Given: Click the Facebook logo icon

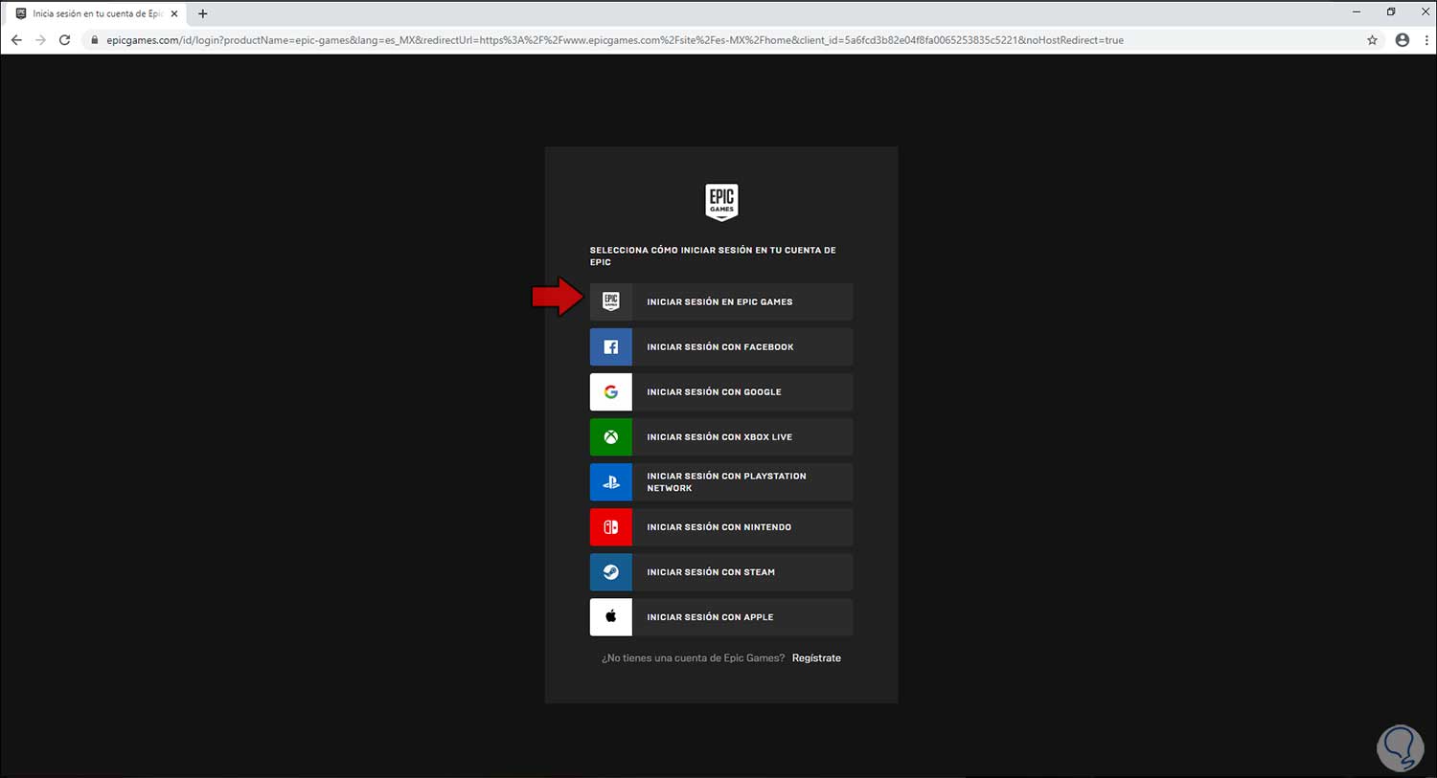Looking at the screenshot, I should point(611,346).
